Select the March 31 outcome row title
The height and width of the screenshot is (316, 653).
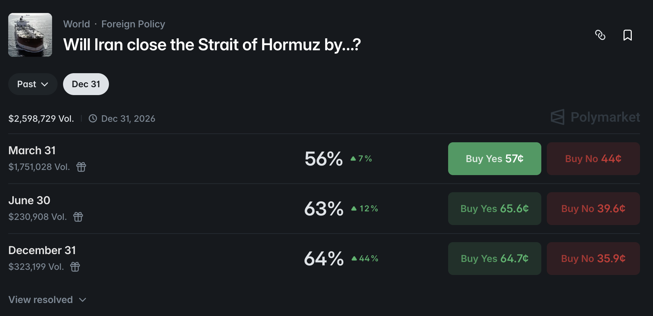pos(32,150)
